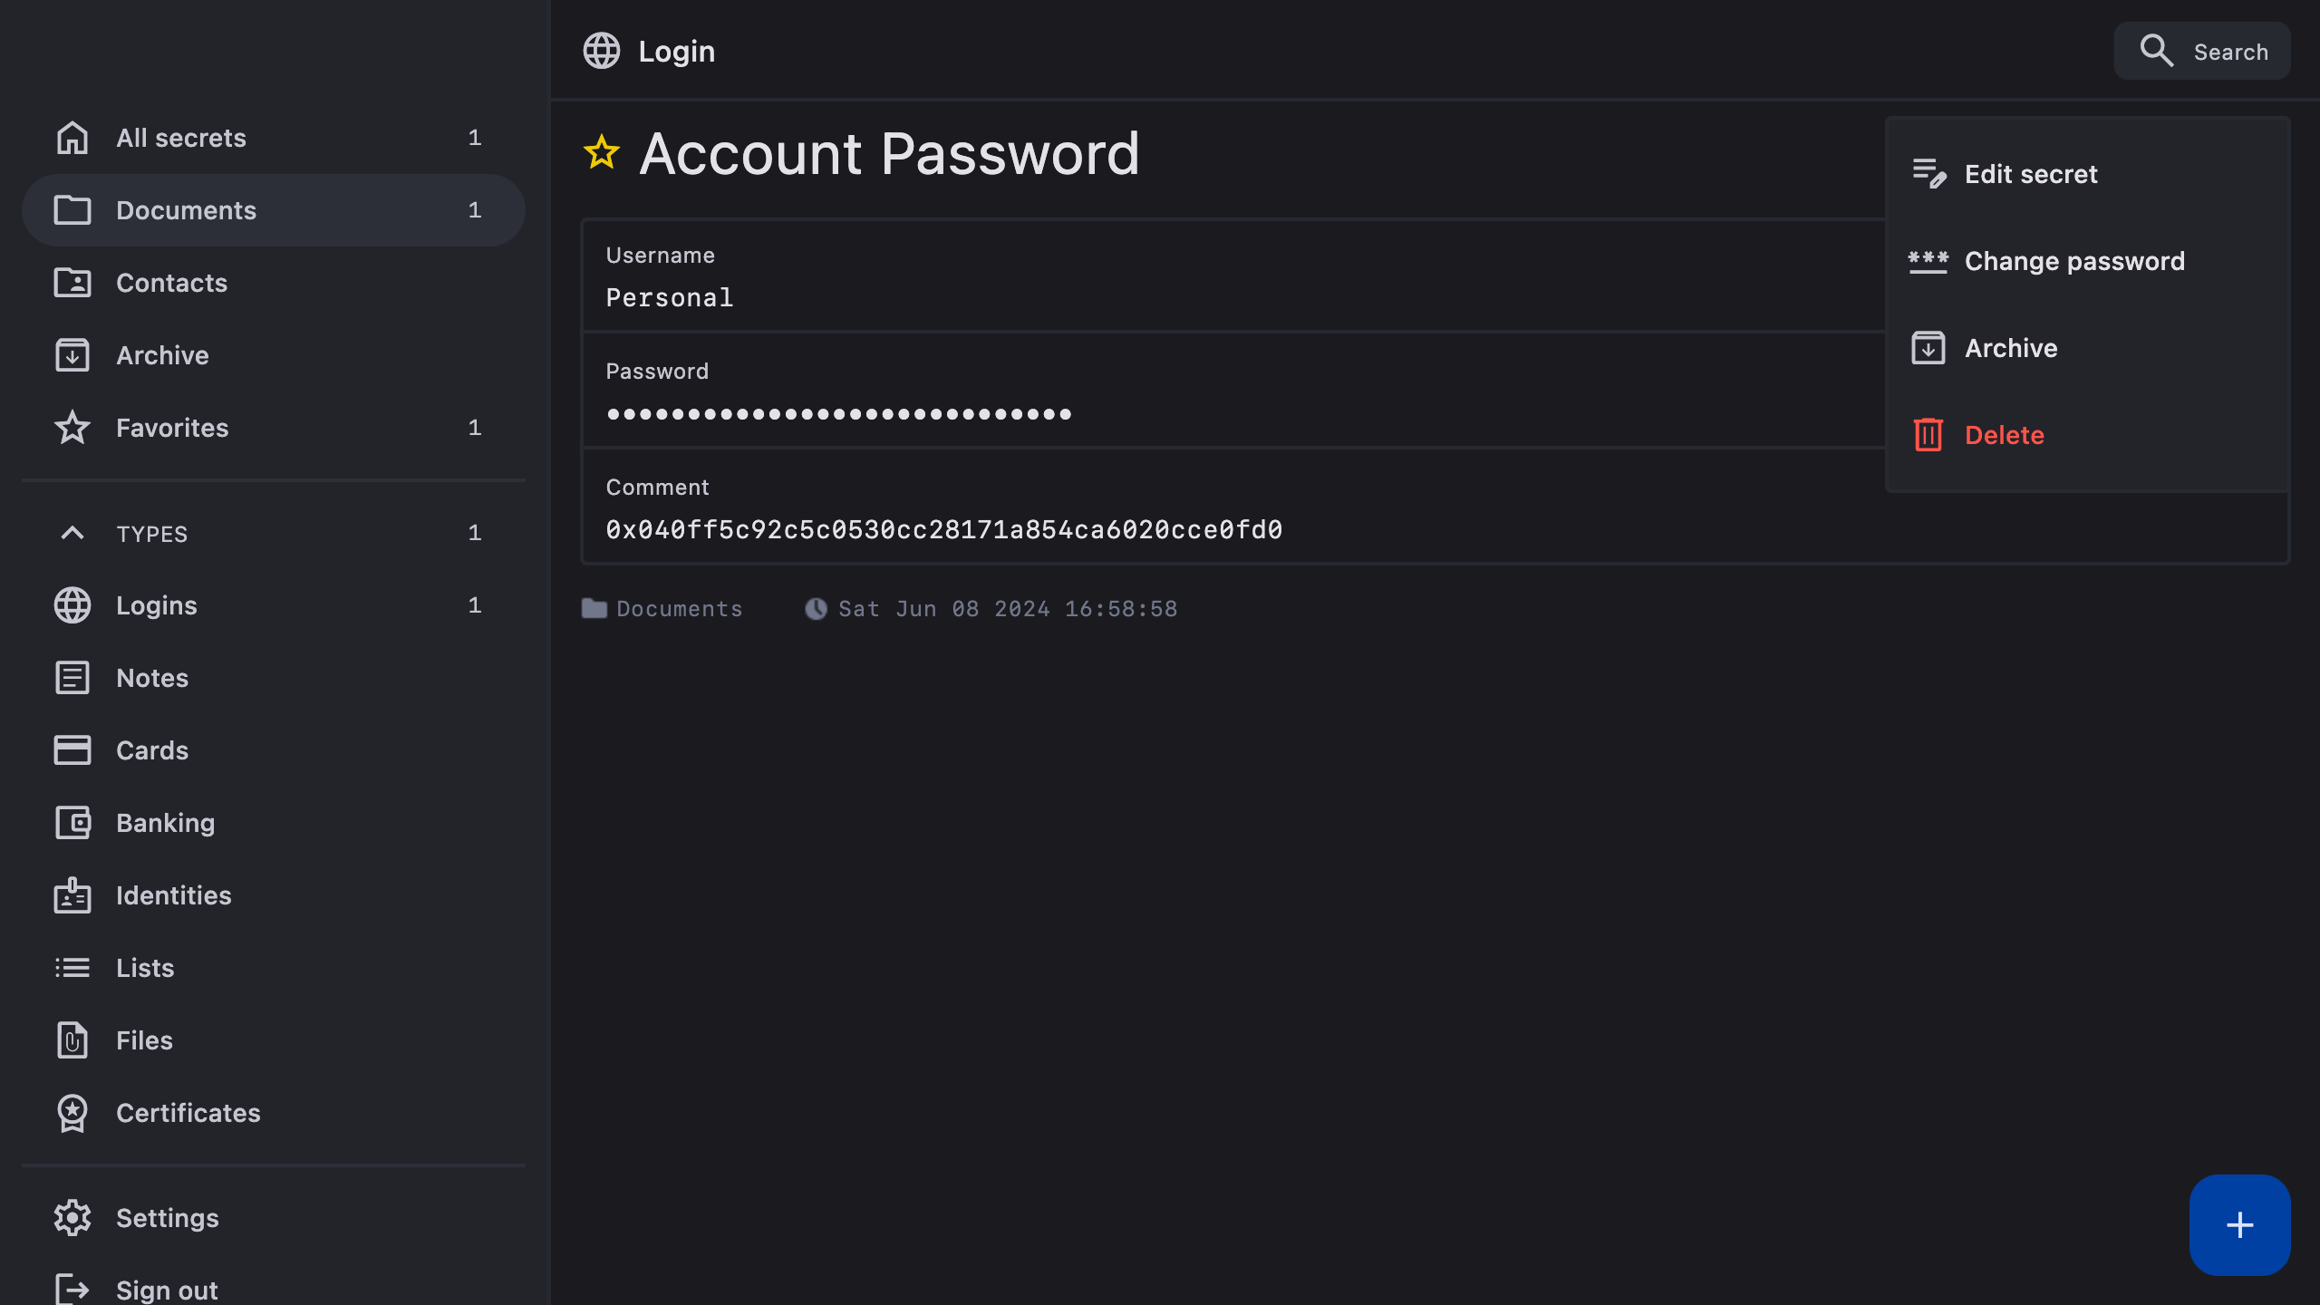Choose Archive in the context menu
The width and height of the screenshot is (2320, 1305).
2010,348
